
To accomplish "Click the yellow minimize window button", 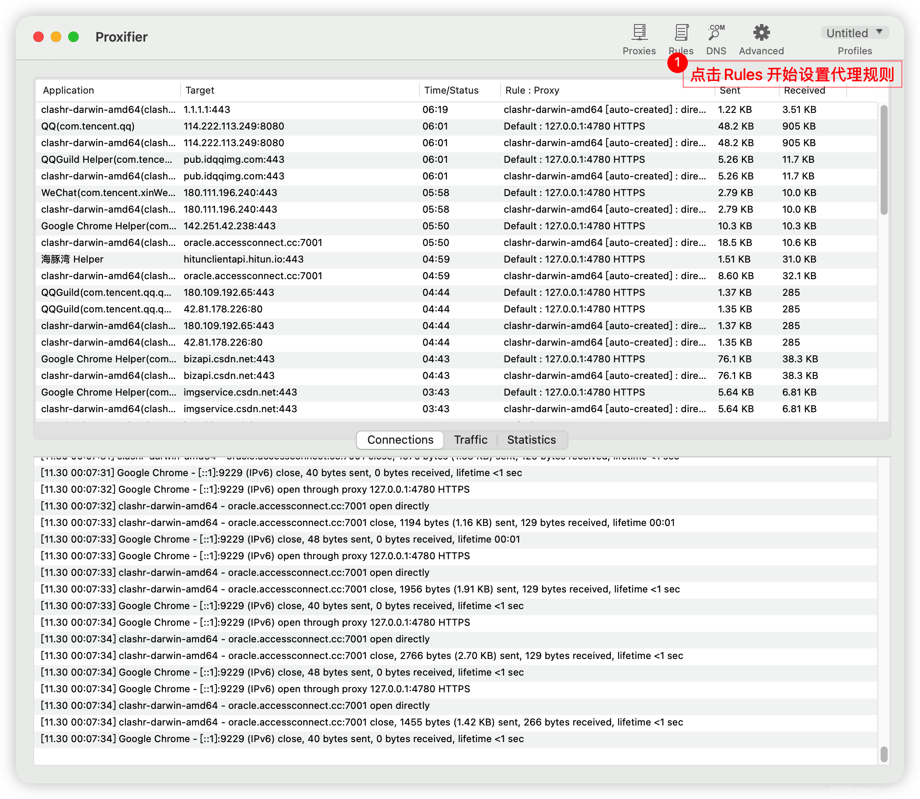I will point(56,37).
